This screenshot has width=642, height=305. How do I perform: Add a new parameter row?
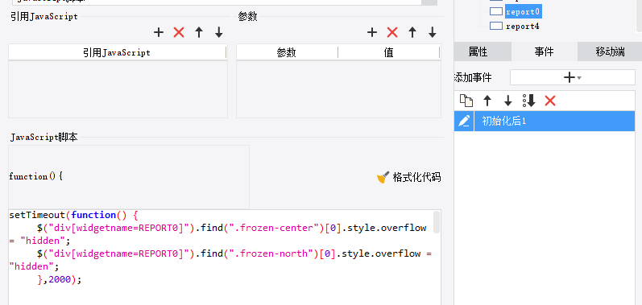coord(372,32)
